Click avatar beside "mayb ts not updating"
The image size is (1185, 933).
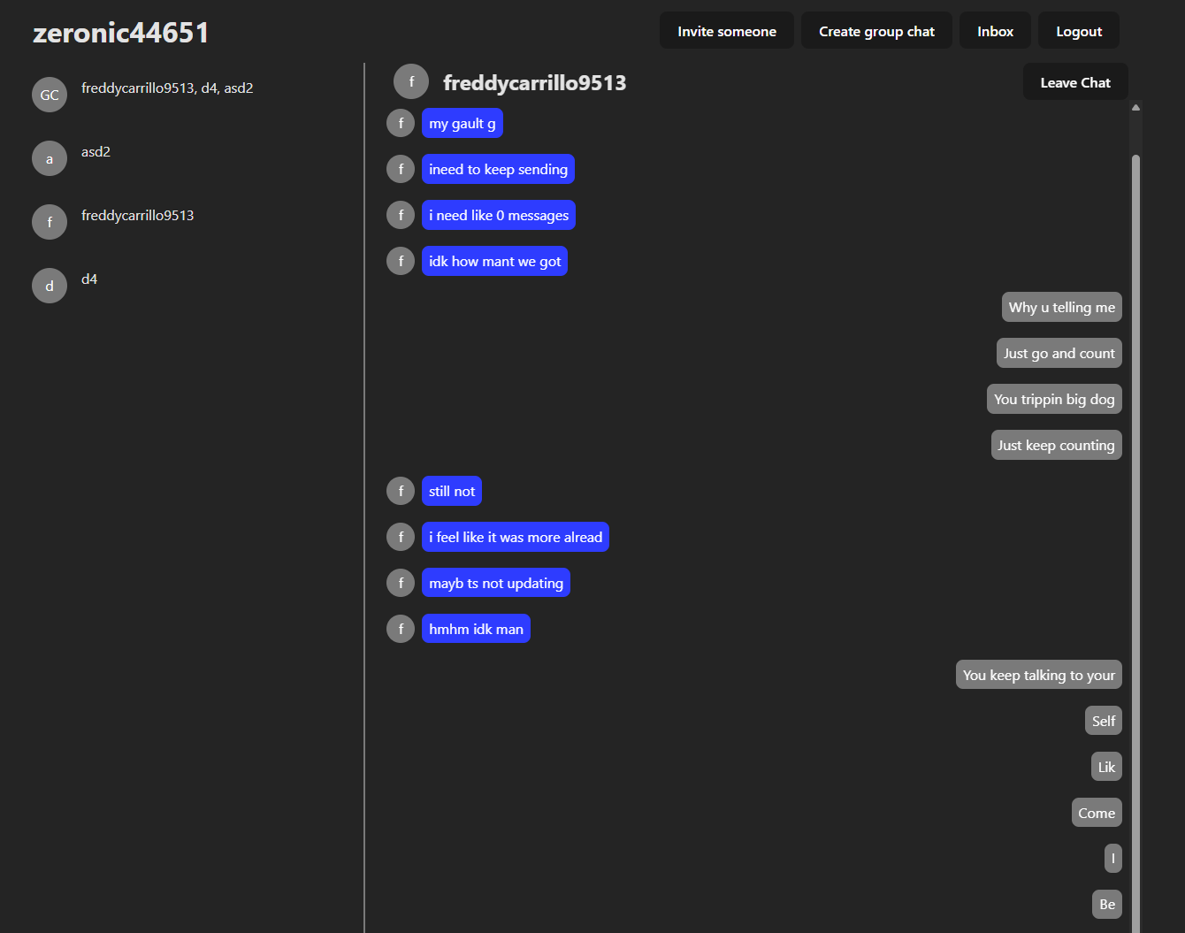pos(401,583)
